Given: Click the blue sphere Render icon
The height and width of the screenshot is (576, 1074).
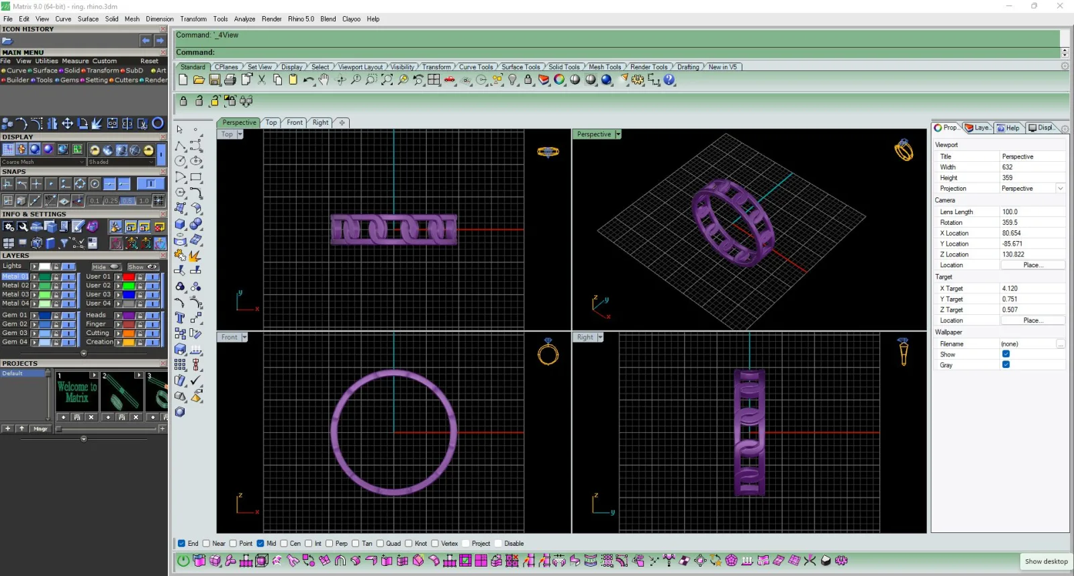Looking at the screenshot, I should click(x=607, y=80).
